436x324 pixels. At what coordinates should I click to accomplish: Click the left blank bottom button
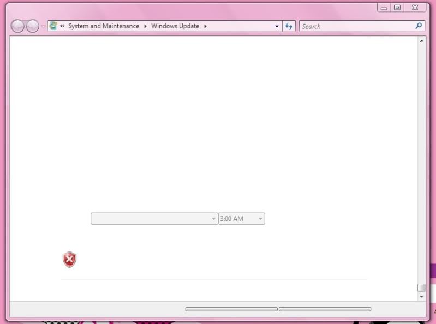click(231, 309)
